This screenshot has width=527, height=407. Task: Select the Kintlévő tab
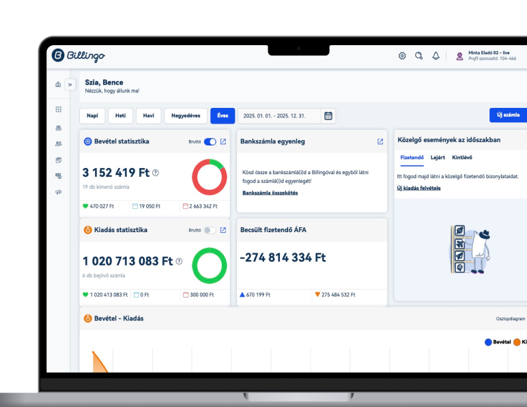point(463,158)
